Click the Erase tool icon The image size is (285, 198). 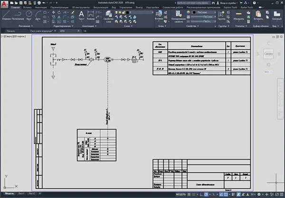click(x=73, y=12)
